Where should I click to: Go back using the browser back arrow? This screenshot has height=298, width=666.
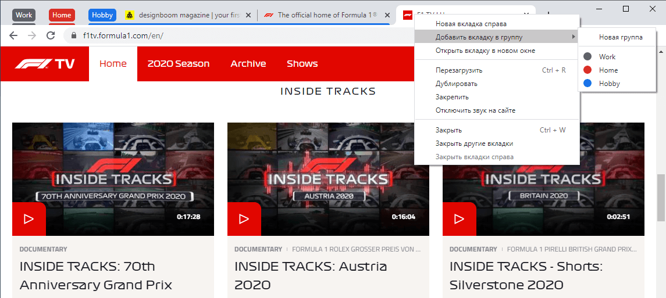pyautogui.click(x=13, y=35)
